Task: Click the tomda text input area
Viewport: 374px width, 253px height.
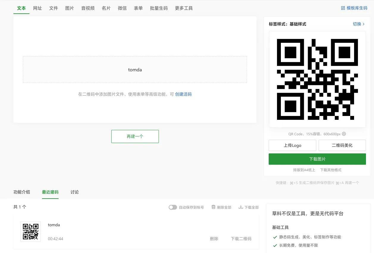Action: (x=135, y=70)
